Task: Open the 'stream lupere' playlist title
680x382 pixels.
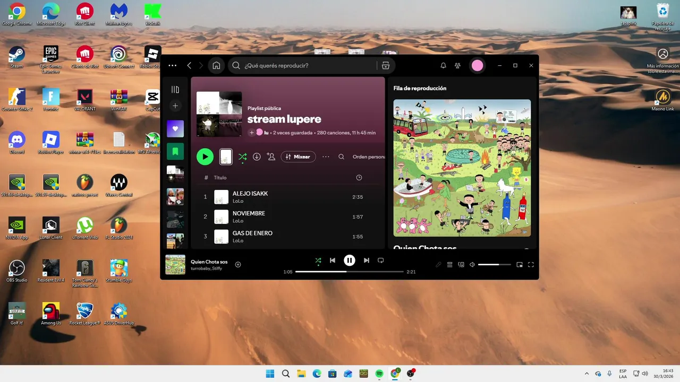Action: 284,119
